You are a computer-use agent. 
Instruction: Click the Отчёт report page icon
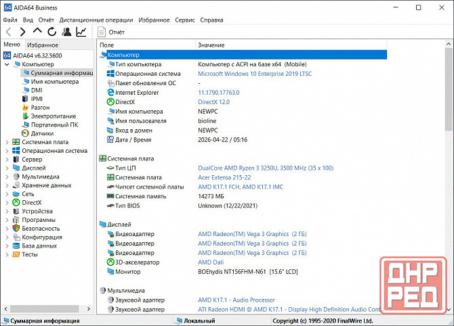(x=102, y=32)
